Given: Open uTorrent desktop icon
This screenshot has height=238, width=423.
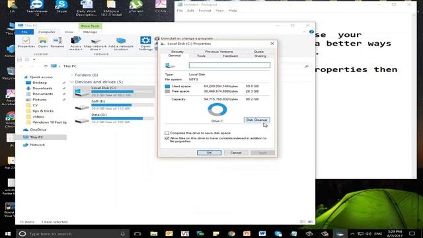Looking at the screenshot, I should tap(135, 7).
